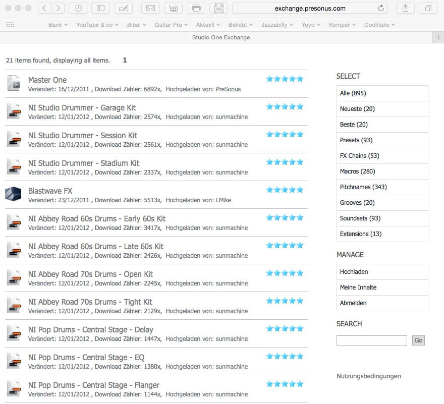The image size is (444, 404).
Task: Click the NI Studio Drummer Session Kit icon
Action: tap(14, 139)
